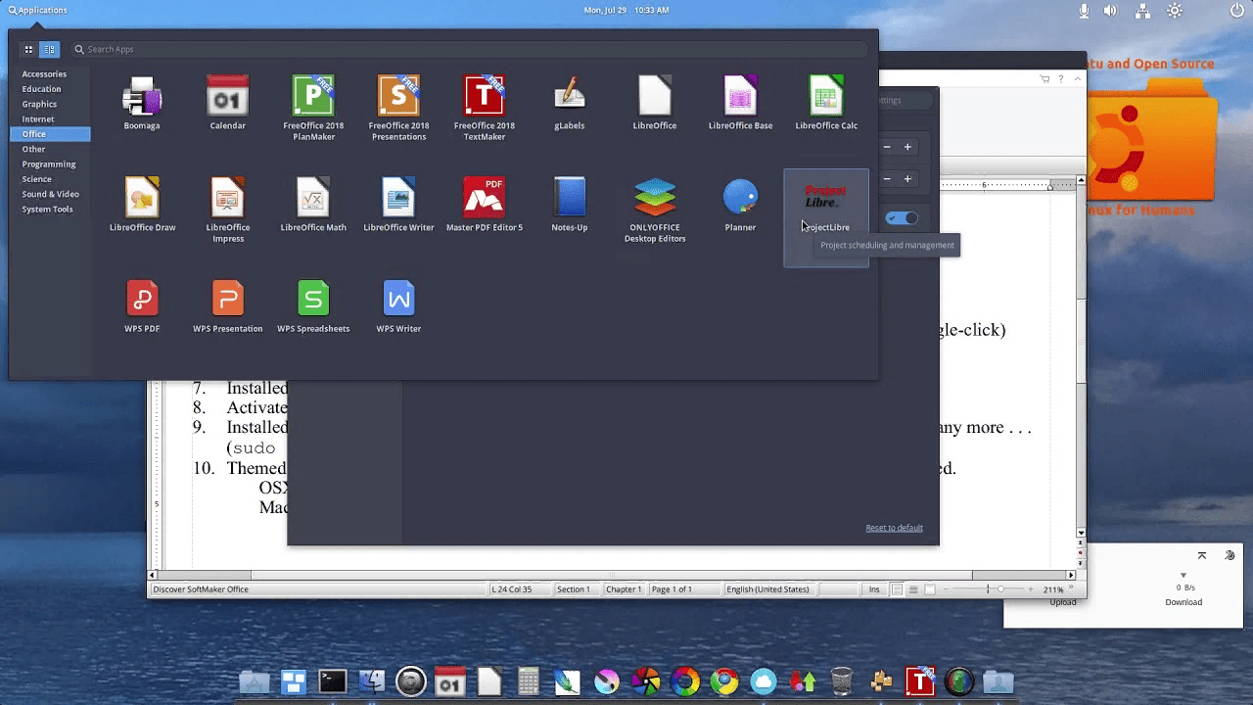This screenshot has height=705, width=1253.
Task: Launch WPS Writer
Action: click(x=398, y=307)
